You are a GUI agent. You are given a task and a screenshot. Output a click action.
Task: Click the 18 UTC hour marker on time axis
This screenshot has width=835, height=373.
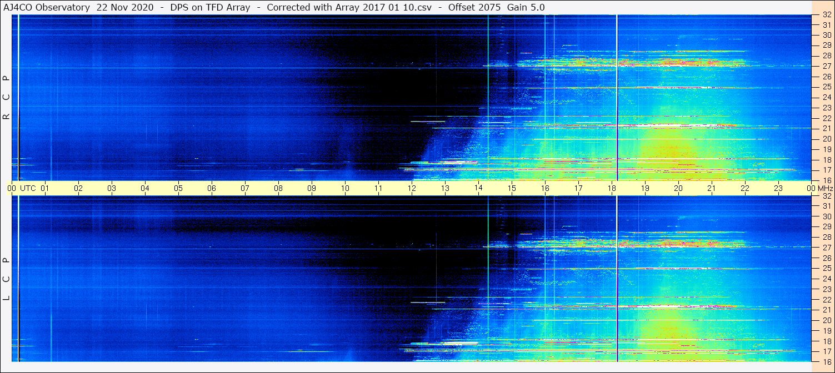(612, 188)
